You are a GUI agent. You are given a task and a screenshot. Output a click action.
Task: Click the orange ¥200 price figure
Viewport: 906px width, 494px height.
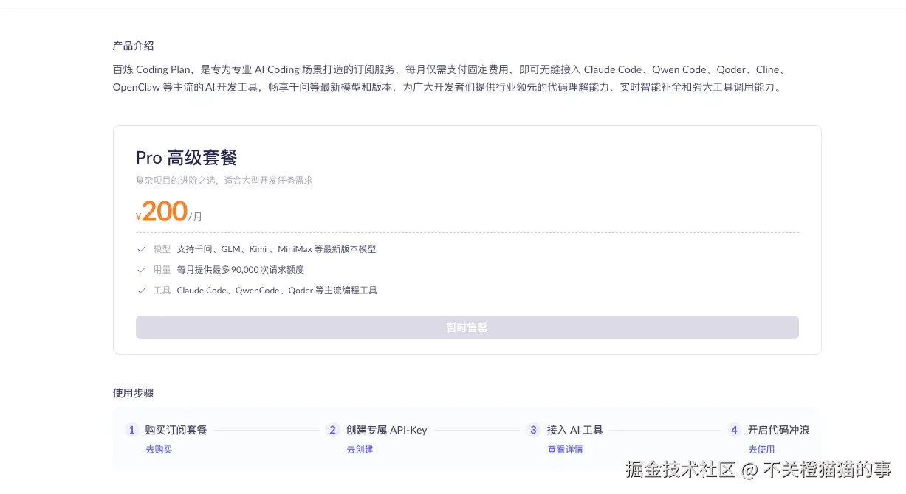tap(162, 211)
